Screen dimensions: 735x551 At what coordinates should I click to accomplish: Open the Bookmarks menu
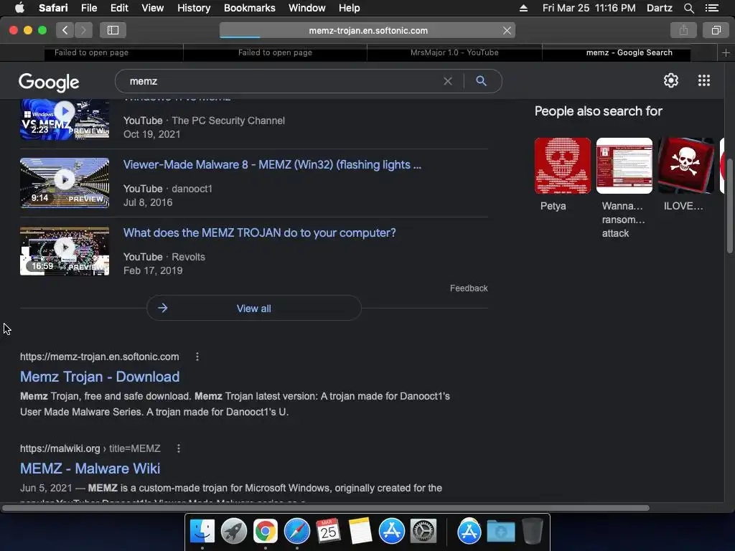[x=249, y=8]
